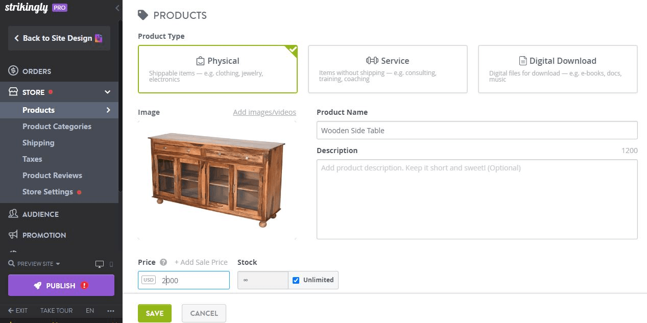This screenshot has height=323, width=647.
Task: Open the EN language menu
Action: [90, 310]
